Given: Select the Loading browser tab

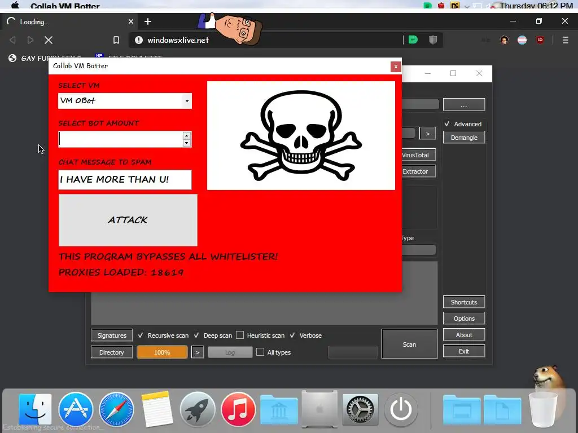Looking at the screenshot, I should pos(70,22).
